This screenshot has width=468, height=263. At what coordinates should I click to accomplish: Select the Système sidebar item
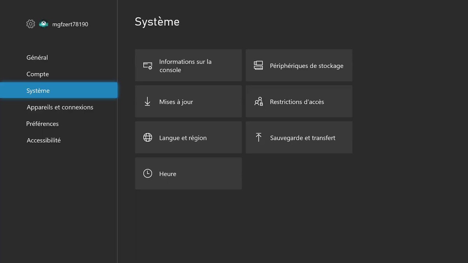38,91
